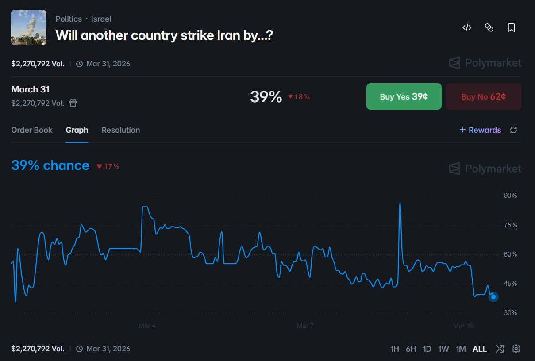Bookmark this market
The image size is (535, 361).
tap(511, 28)
